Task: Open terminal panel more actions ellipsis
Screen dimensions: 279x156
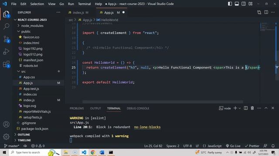Action: [x=259, y=108]
